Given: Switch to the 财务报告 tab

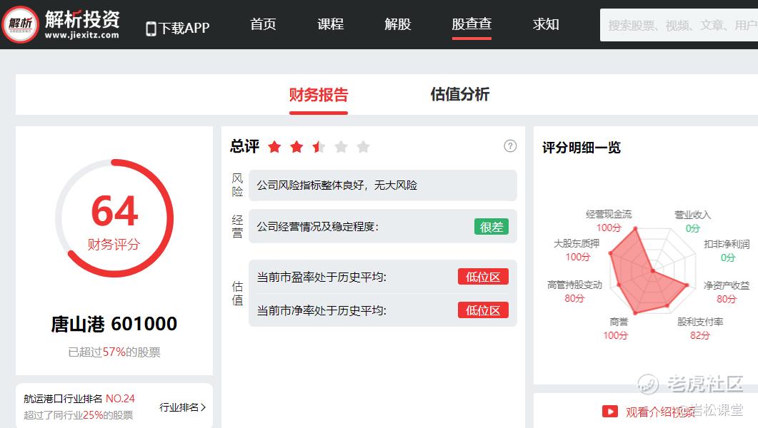Looking at the screenshot, I should [x=318, y=95].
